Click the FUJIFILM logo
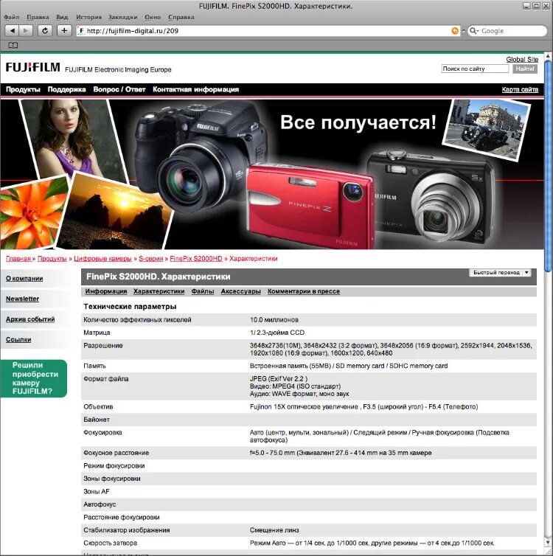The height and width of the screenshot is (556, 553). click(x=32, y=67)
